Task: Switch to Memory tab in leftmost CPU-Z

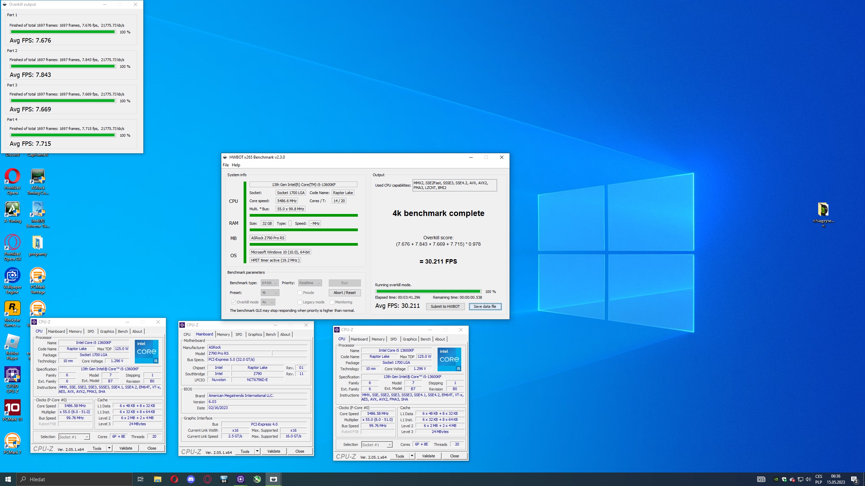Action: coord(75,331)
